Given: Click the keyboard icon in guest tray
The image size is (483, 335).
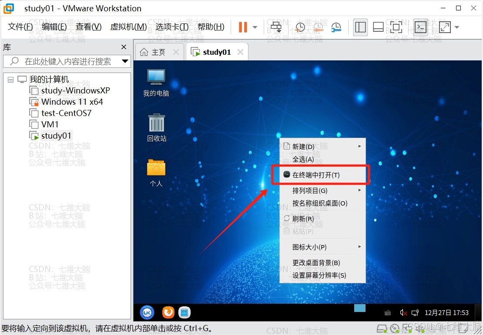Looking at the screenshot, I should (x=388, y=313).
